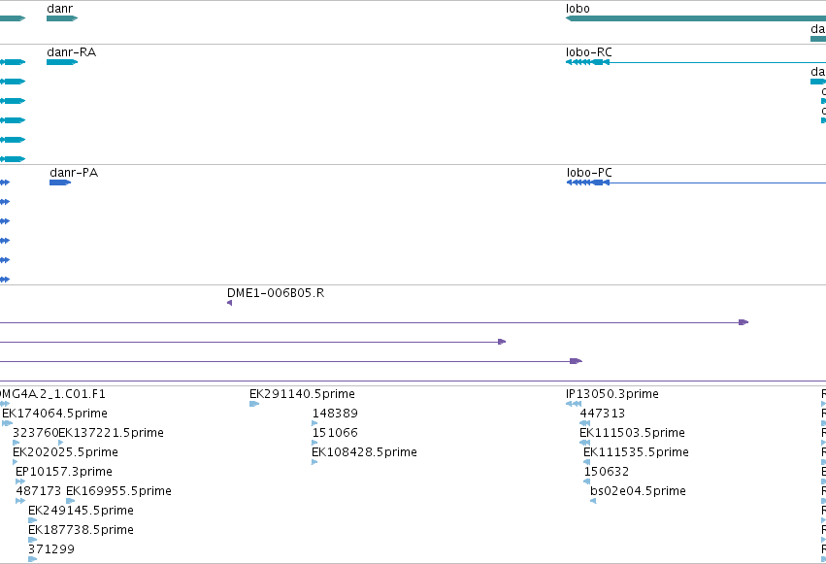
Task: Select EK202025.5prime
Action: [65, 452]
